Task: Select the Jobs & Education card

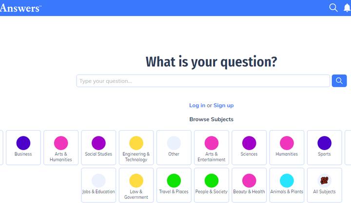Action: click(98, 185)
